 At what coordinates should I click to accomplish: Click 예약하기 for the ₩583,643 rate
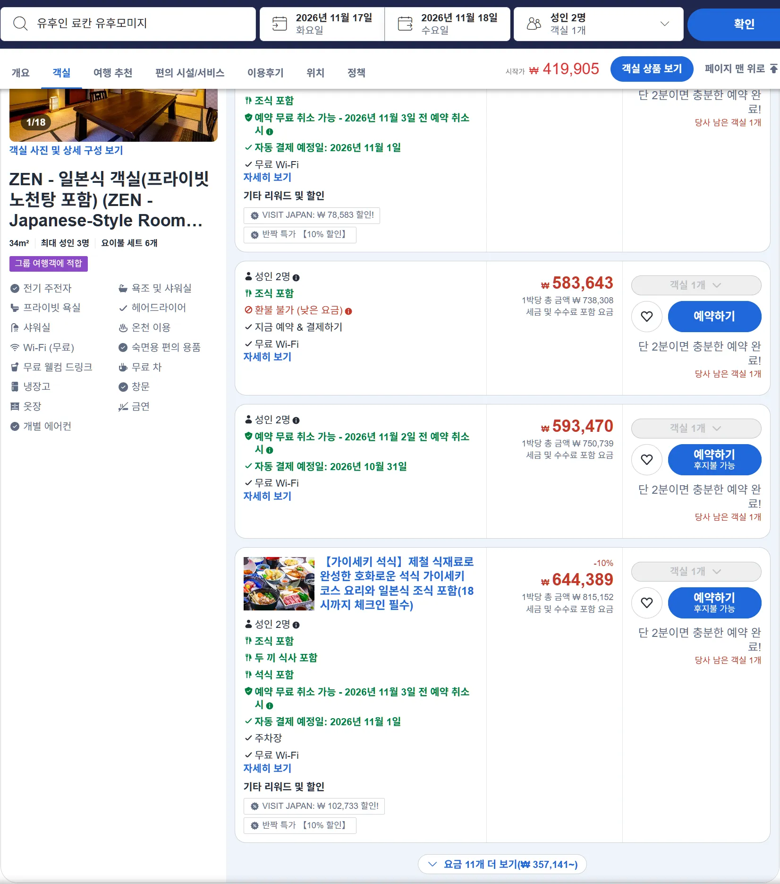pyautogui.click(x=714, y=316)
